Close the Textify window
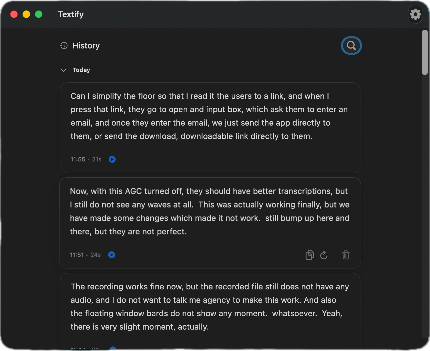 pos(14,14)
